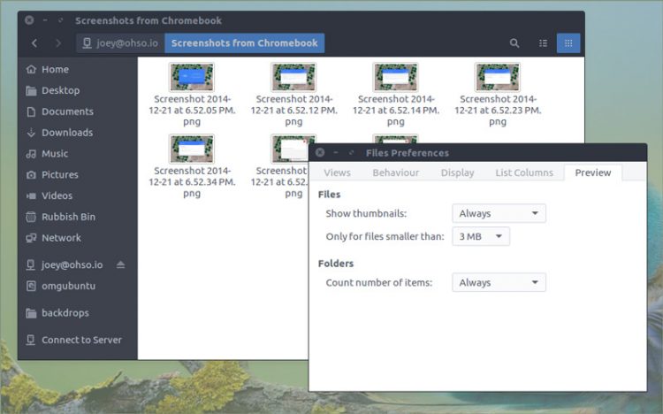This screenshot has height=414, width=663.
Task: Close the Screenshots from Chromebook window
Action: pyautogui.click(x=29, y=19)
